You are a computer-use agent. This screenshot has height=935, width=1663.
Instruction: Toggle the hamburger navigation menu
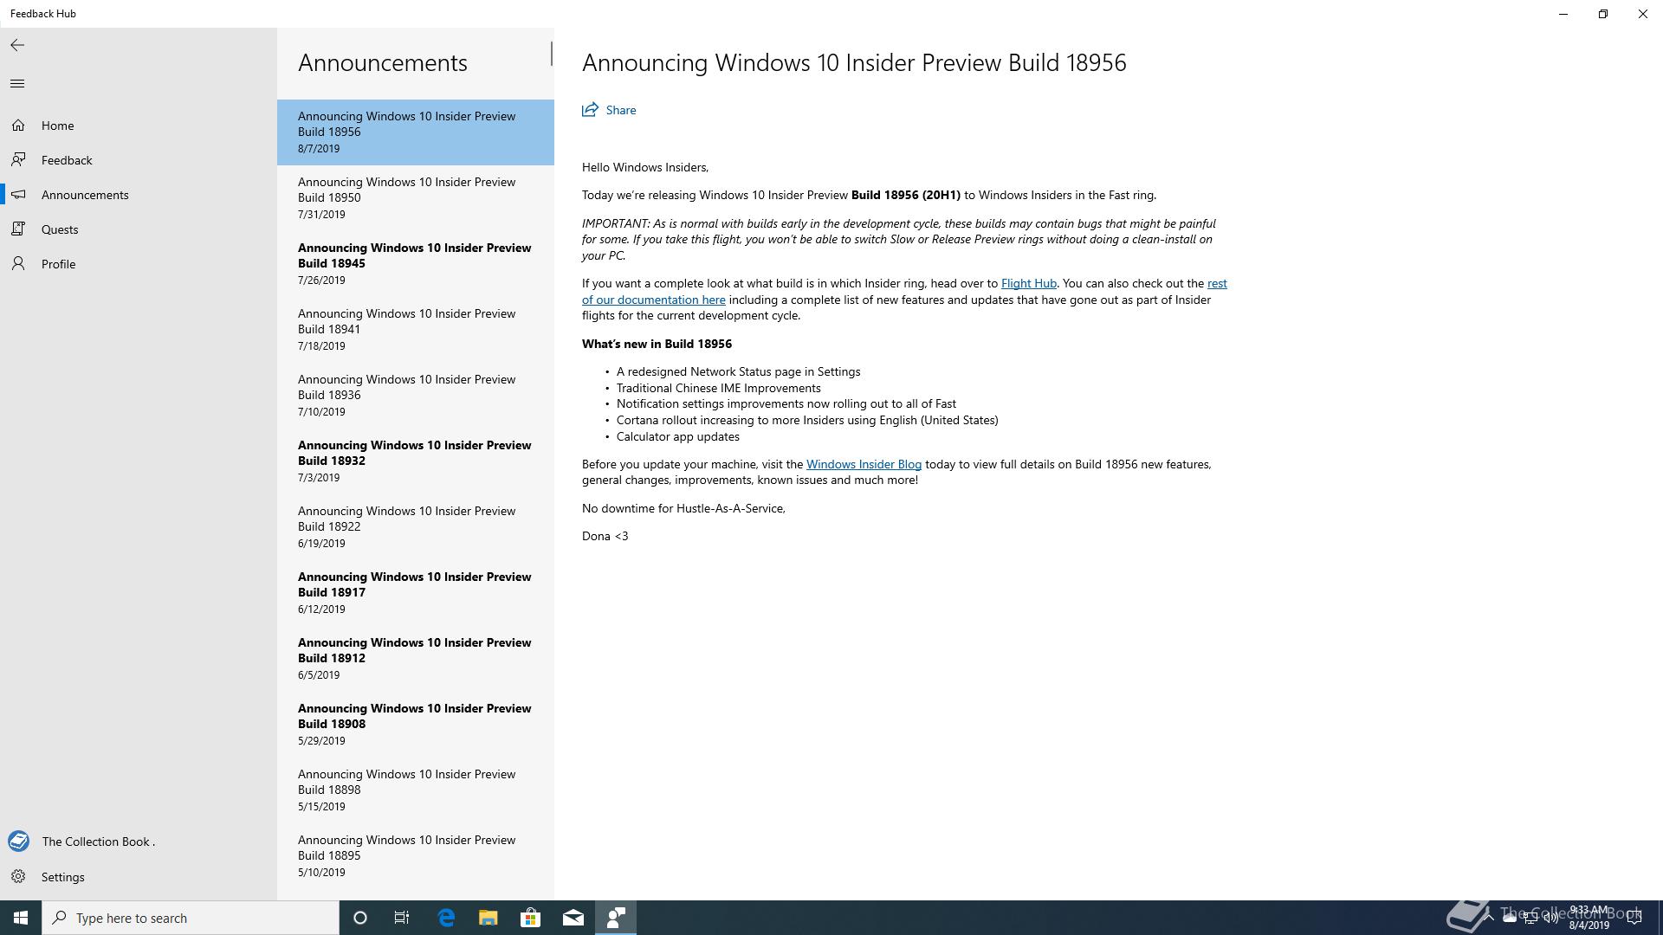click(x=17, y=83)
